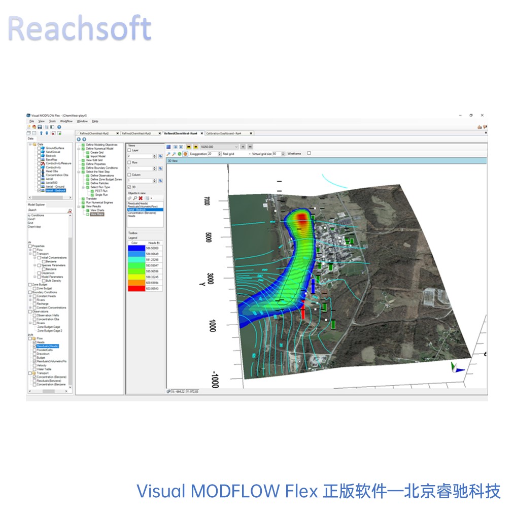Click the orange rotate tool icon in 3D toolbar

click(x=185, y=154)
